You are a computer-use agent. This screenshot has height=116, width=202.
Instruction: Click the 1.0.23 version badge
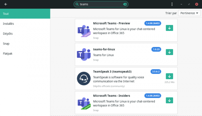tap(156, 49)
